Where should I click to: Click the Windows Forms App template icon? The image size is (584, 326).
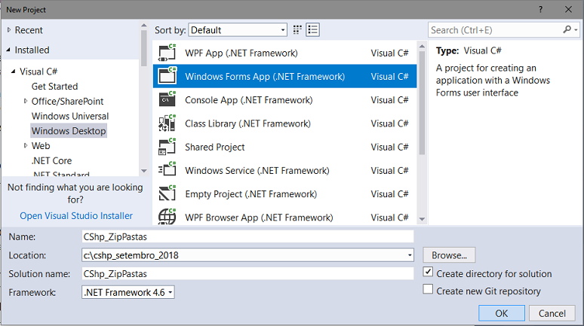[168, 76]
